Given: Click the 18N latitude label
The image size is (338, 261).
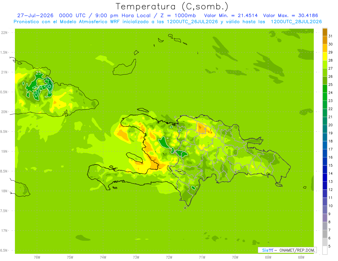Looking at the screenshot, I should (x=4, y=191).
